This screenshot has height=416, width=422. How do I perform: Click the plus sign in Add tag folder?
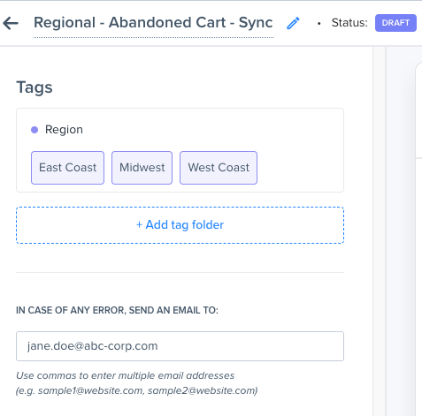(x=139, y=225)
